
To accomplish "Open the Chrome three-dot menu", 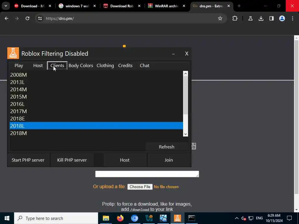I will (x=293, y=18).
